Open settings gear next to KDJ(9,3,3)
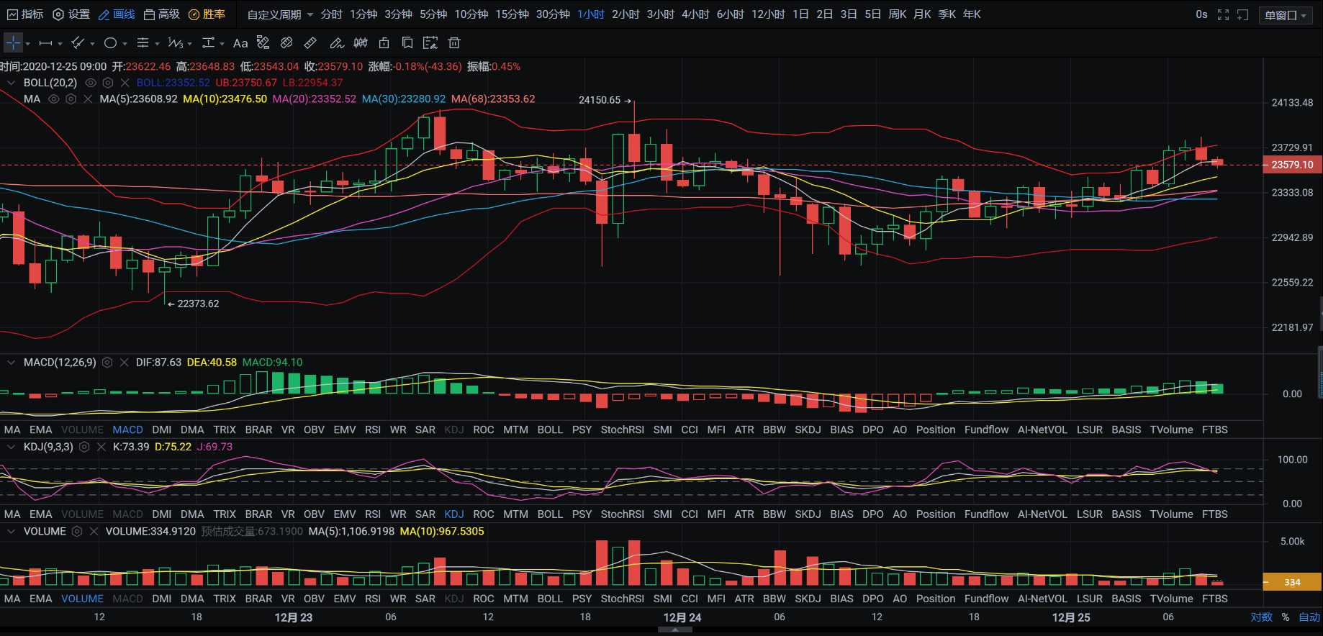The width and height of the screenshot is (1323, 636). tap(84, 447)
